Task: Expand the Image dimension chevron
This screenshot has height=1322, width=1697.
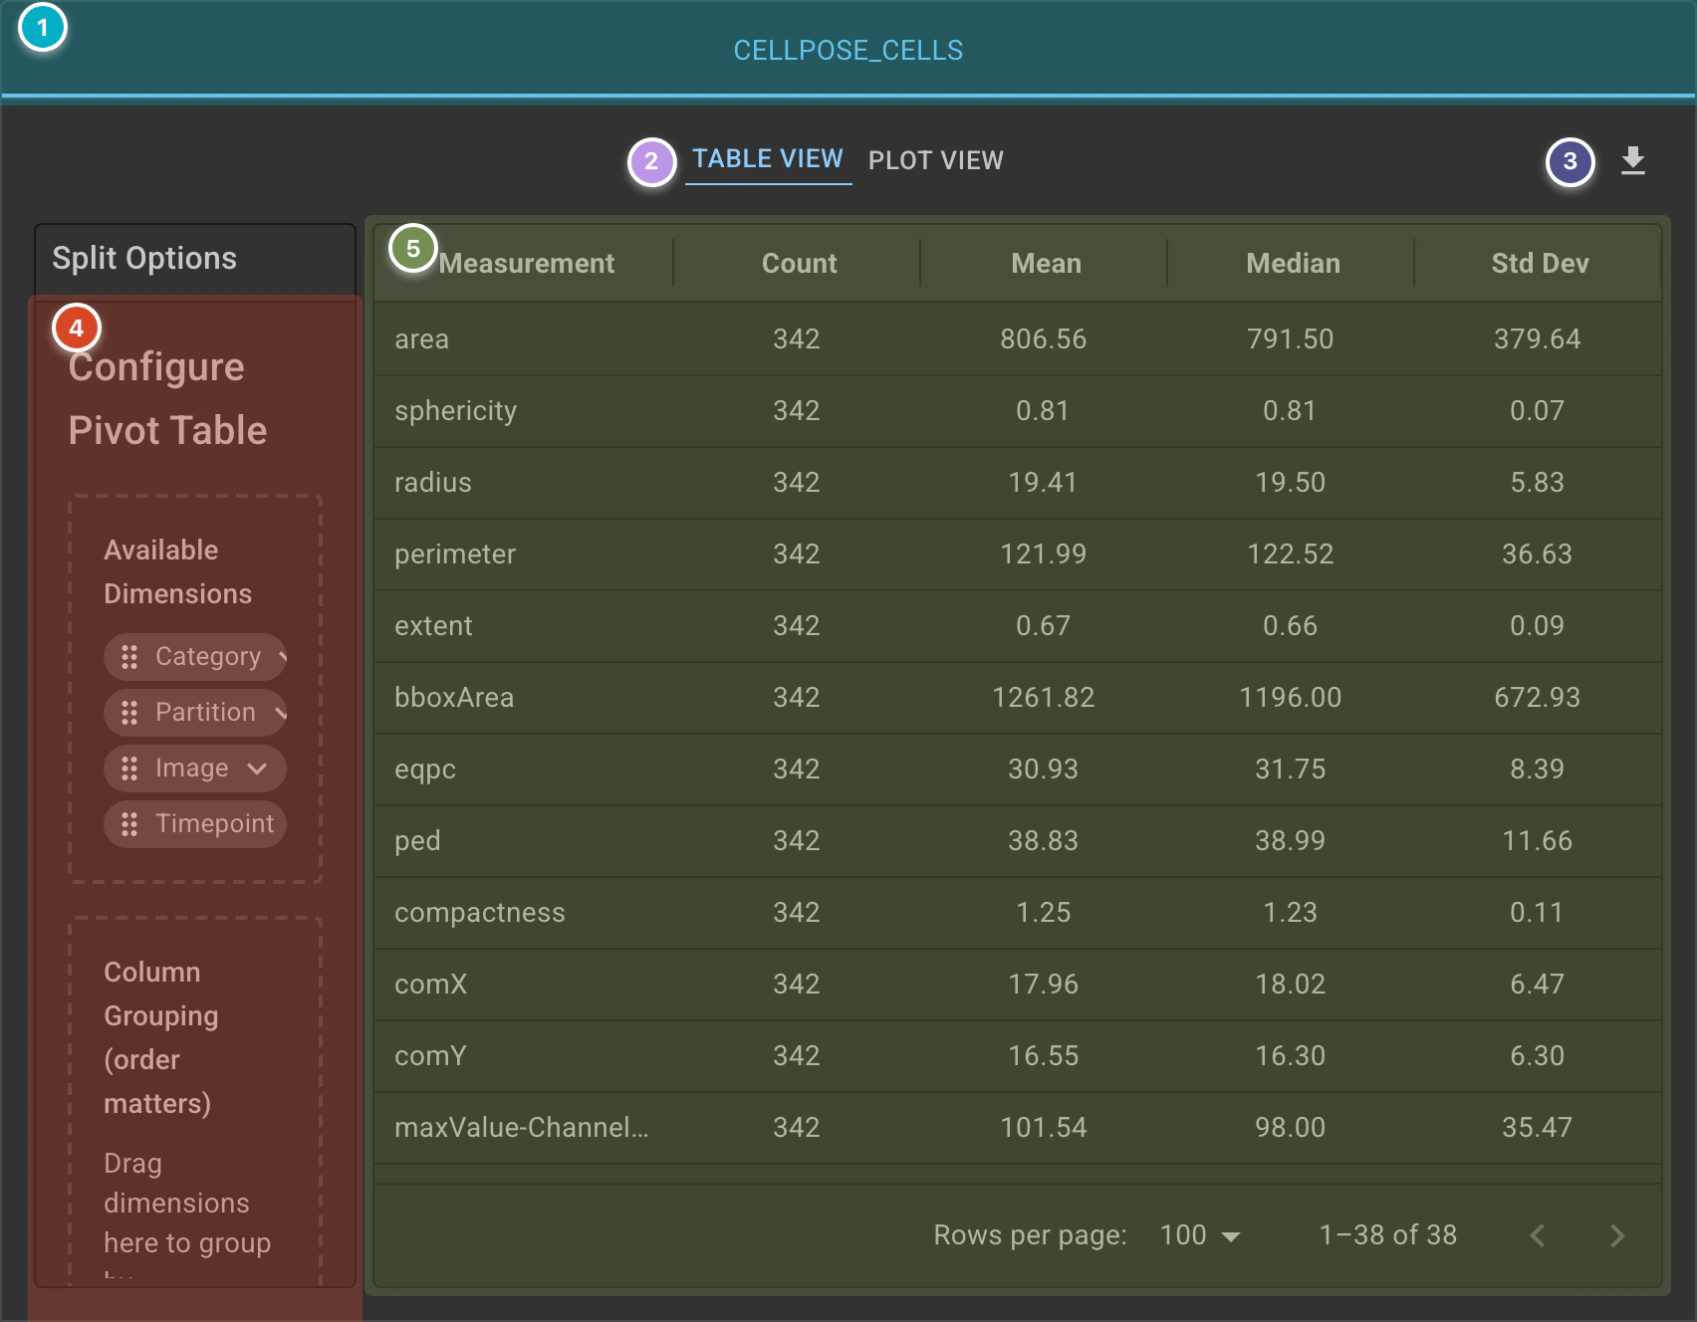Action: pos(257,769)
